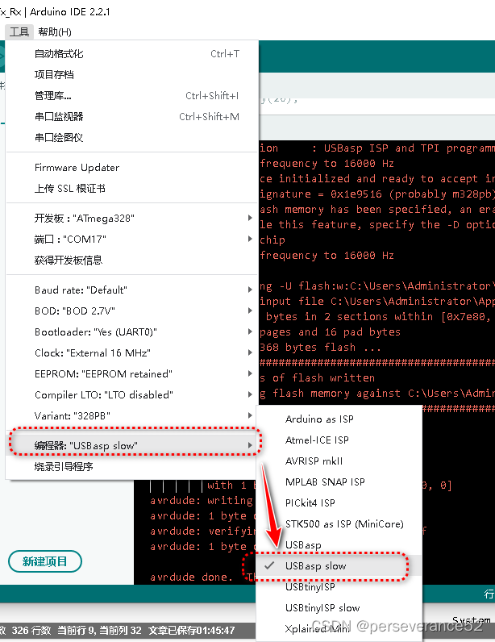The height and width of the screenshot is (642, 495).
Task: Launch 串口绘图仪 from the menu
Action: [x=132, y=137]
